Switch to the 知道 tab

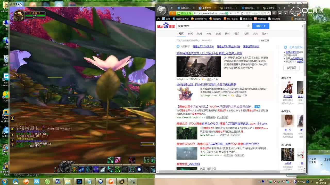209,34
